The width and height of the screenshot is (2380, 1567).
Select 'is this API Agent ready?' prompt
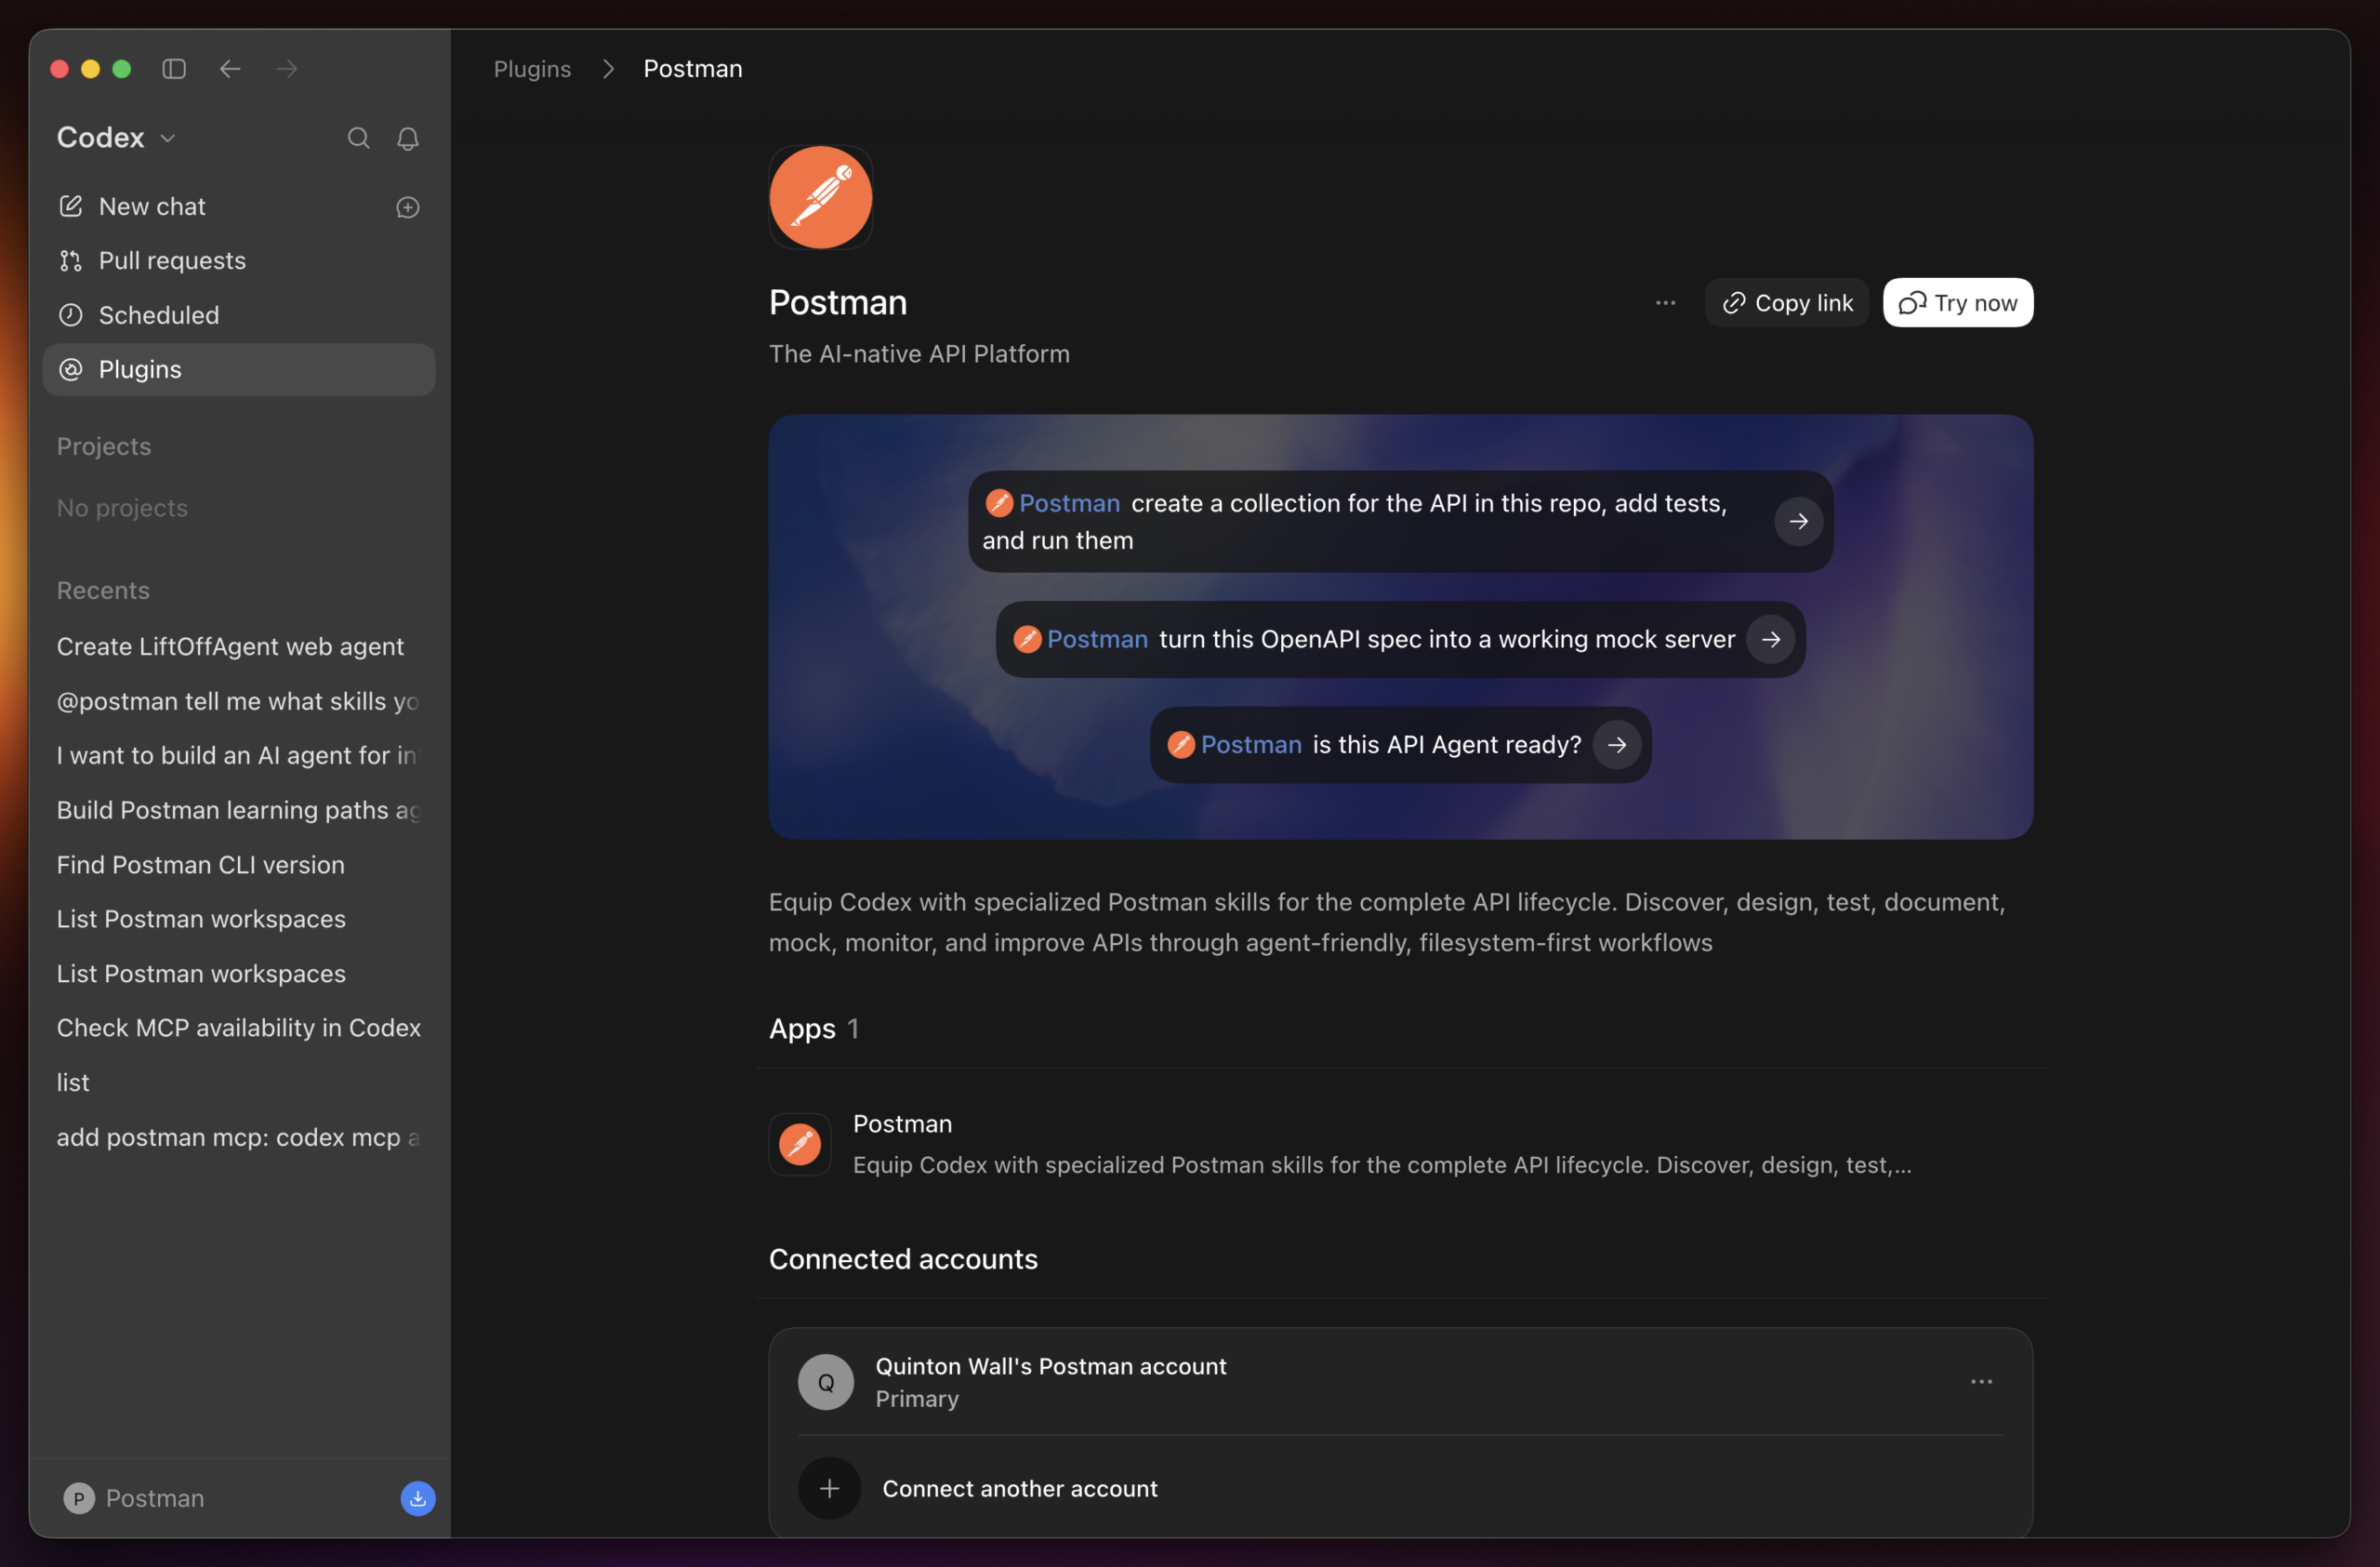pyautogui.click(x=1446, y=745)
